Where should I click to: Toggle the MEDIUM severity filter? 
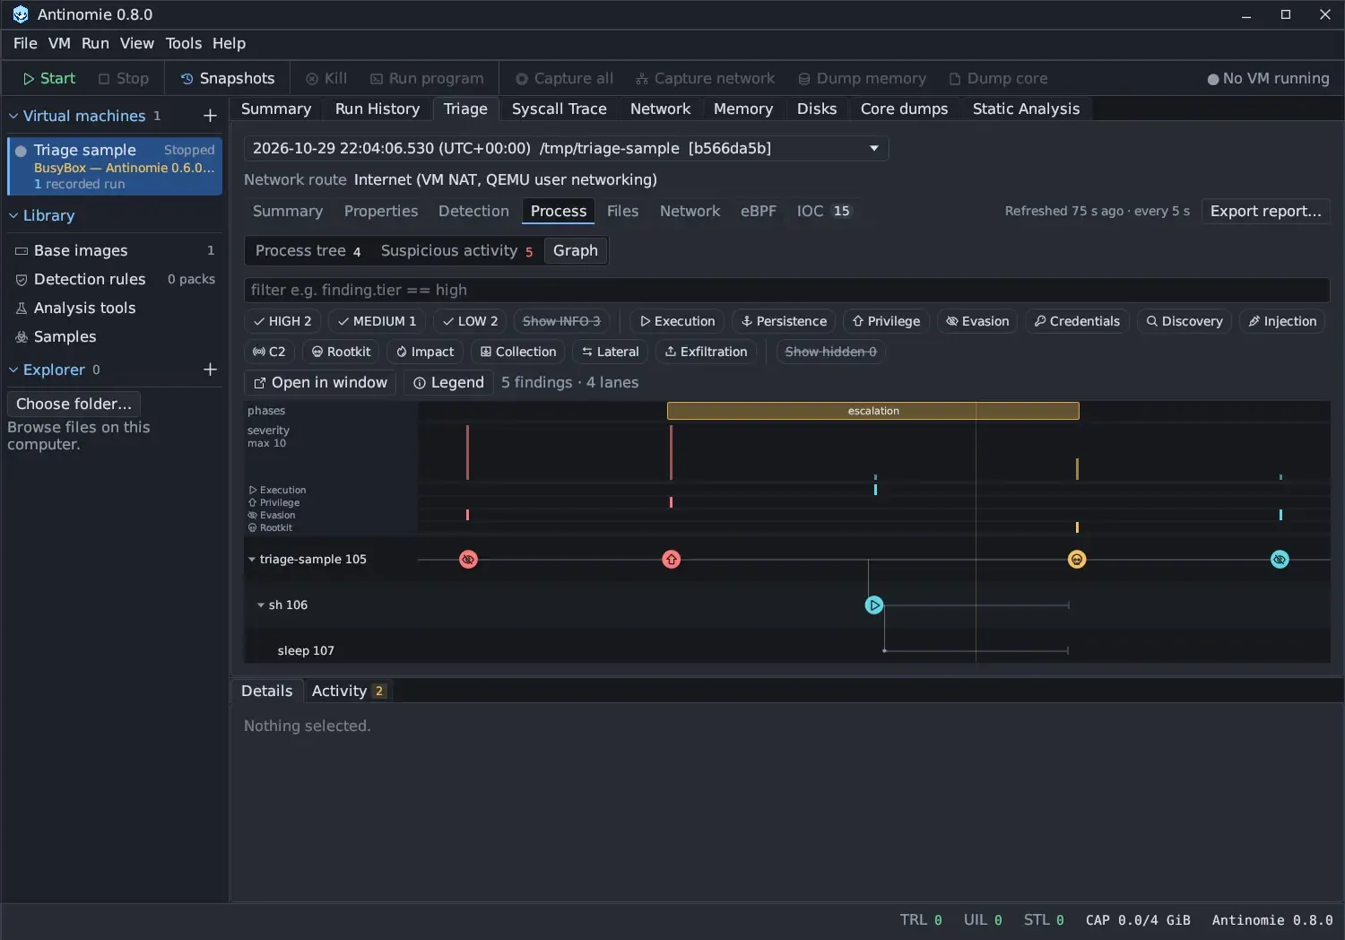[377, 321]
